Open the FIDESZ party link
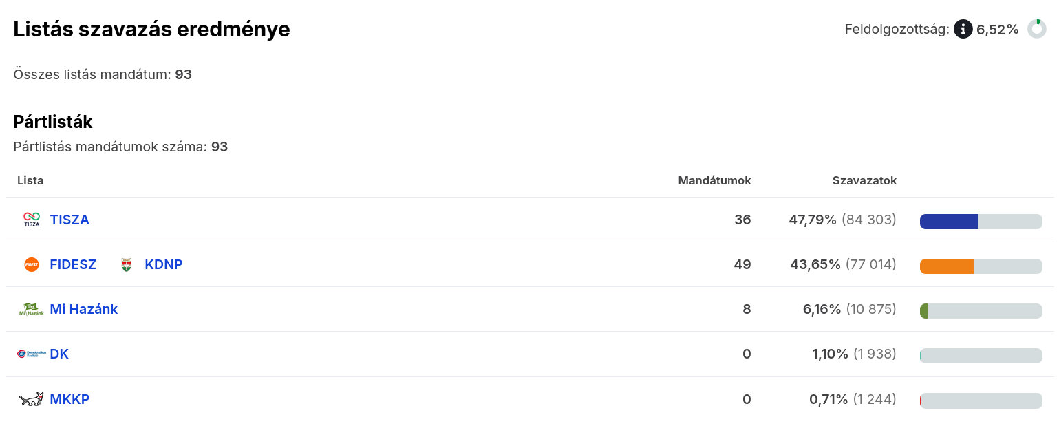1059x437 pixels. click(x=73, y=264)
